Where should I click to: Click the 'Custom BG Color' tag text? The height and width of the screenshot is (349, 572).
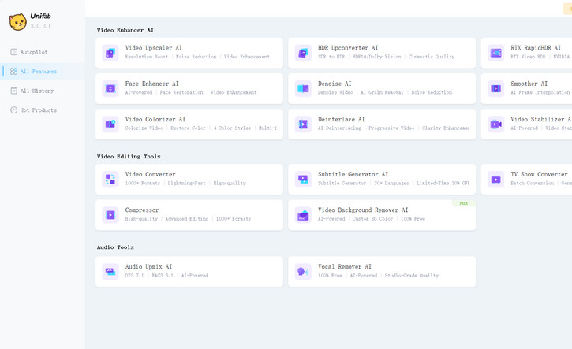click(372, 219)
